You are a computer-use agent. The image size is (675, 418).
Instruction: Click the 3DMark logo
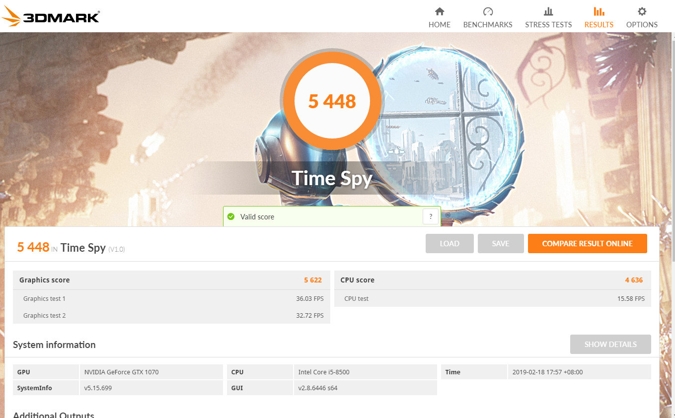tap(51, 17)
